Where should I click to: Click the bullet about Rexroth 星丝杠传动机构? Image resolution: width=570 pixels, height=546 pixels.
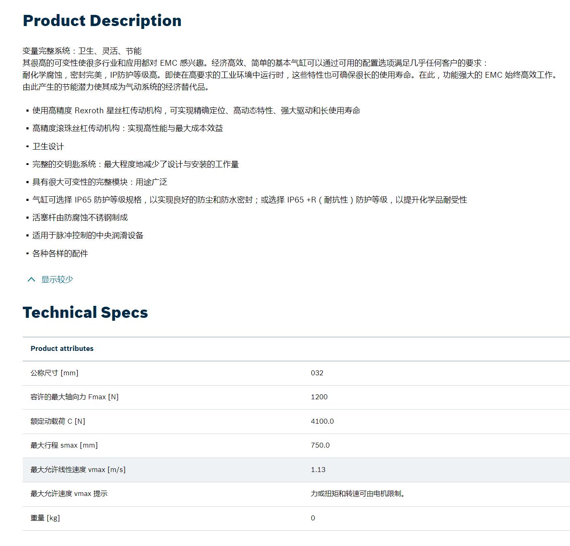pos(196,110)
